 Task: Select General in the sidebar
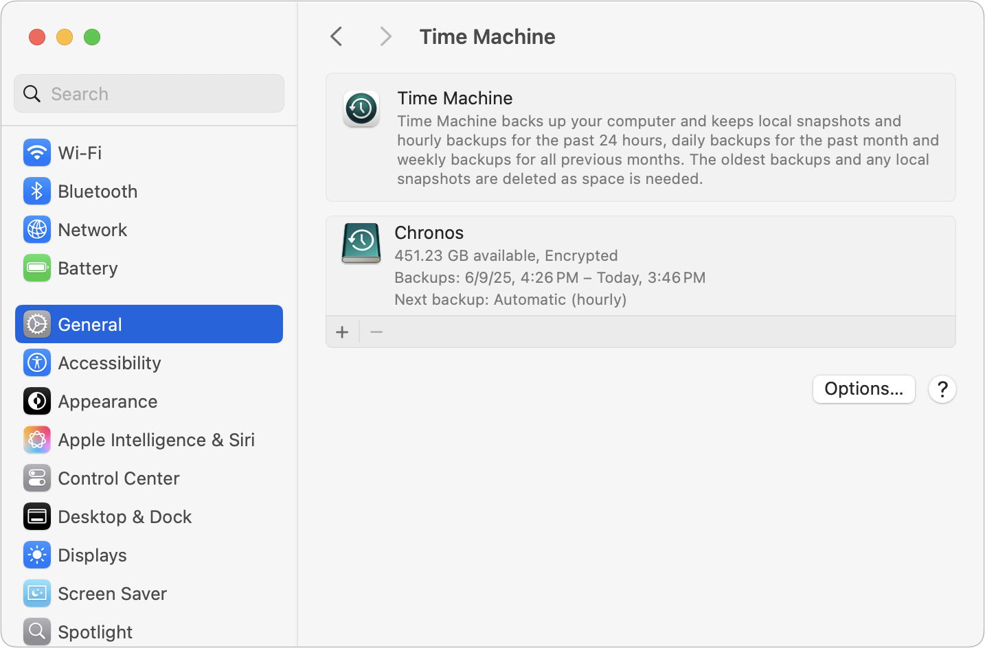coord(149,324)
